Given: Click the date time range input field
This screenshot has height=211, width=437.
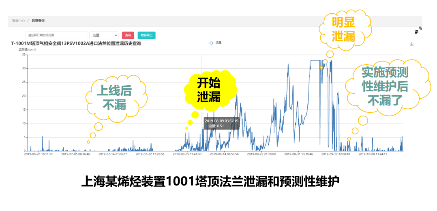Looking at the screenshot, I should [x=56, y=36].
